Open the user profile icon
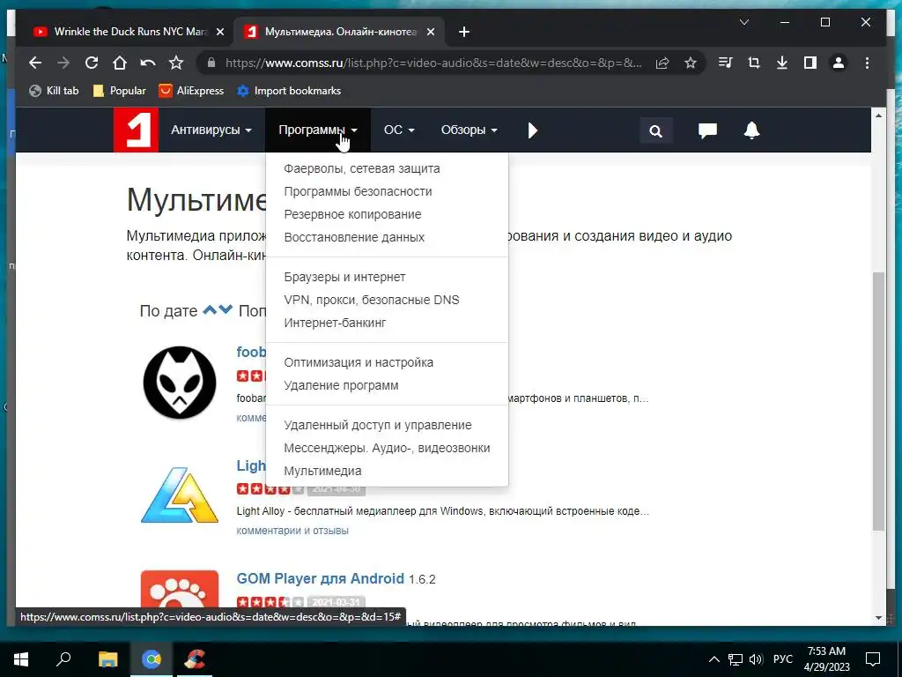The width and height of the screenshot is (902, 677). tap(839, 63)
